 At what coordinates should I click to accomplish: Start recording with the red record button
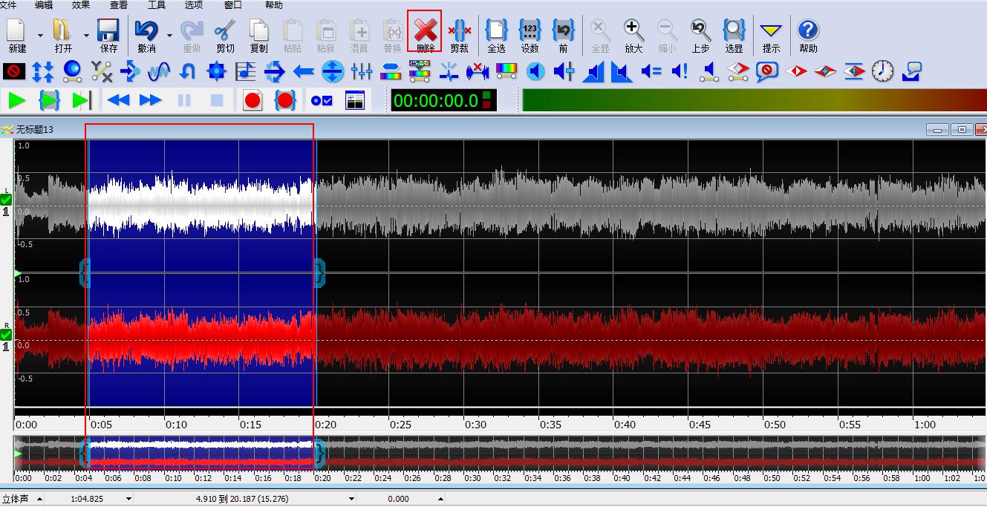(x=253, y=100)
